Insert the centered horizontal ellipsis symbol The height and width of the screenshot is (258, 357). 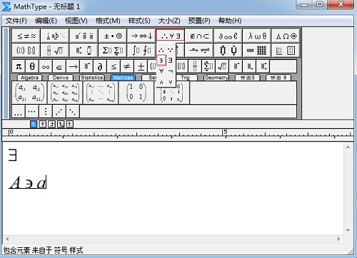click(x=31, y=111)
